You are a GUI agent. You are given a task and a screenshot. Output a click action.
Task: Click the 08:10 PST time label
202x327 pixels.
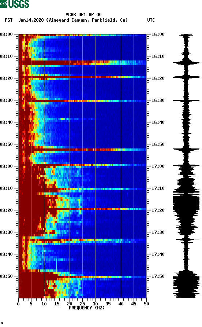6,56
